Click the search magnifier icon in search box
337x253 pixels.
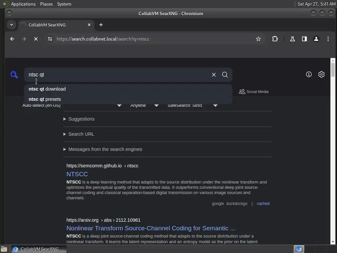(225, 75)
